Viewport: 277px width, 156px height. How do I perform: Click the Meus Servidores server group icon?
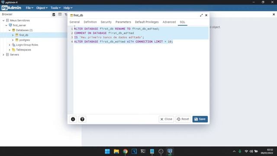tap(7, 20)
